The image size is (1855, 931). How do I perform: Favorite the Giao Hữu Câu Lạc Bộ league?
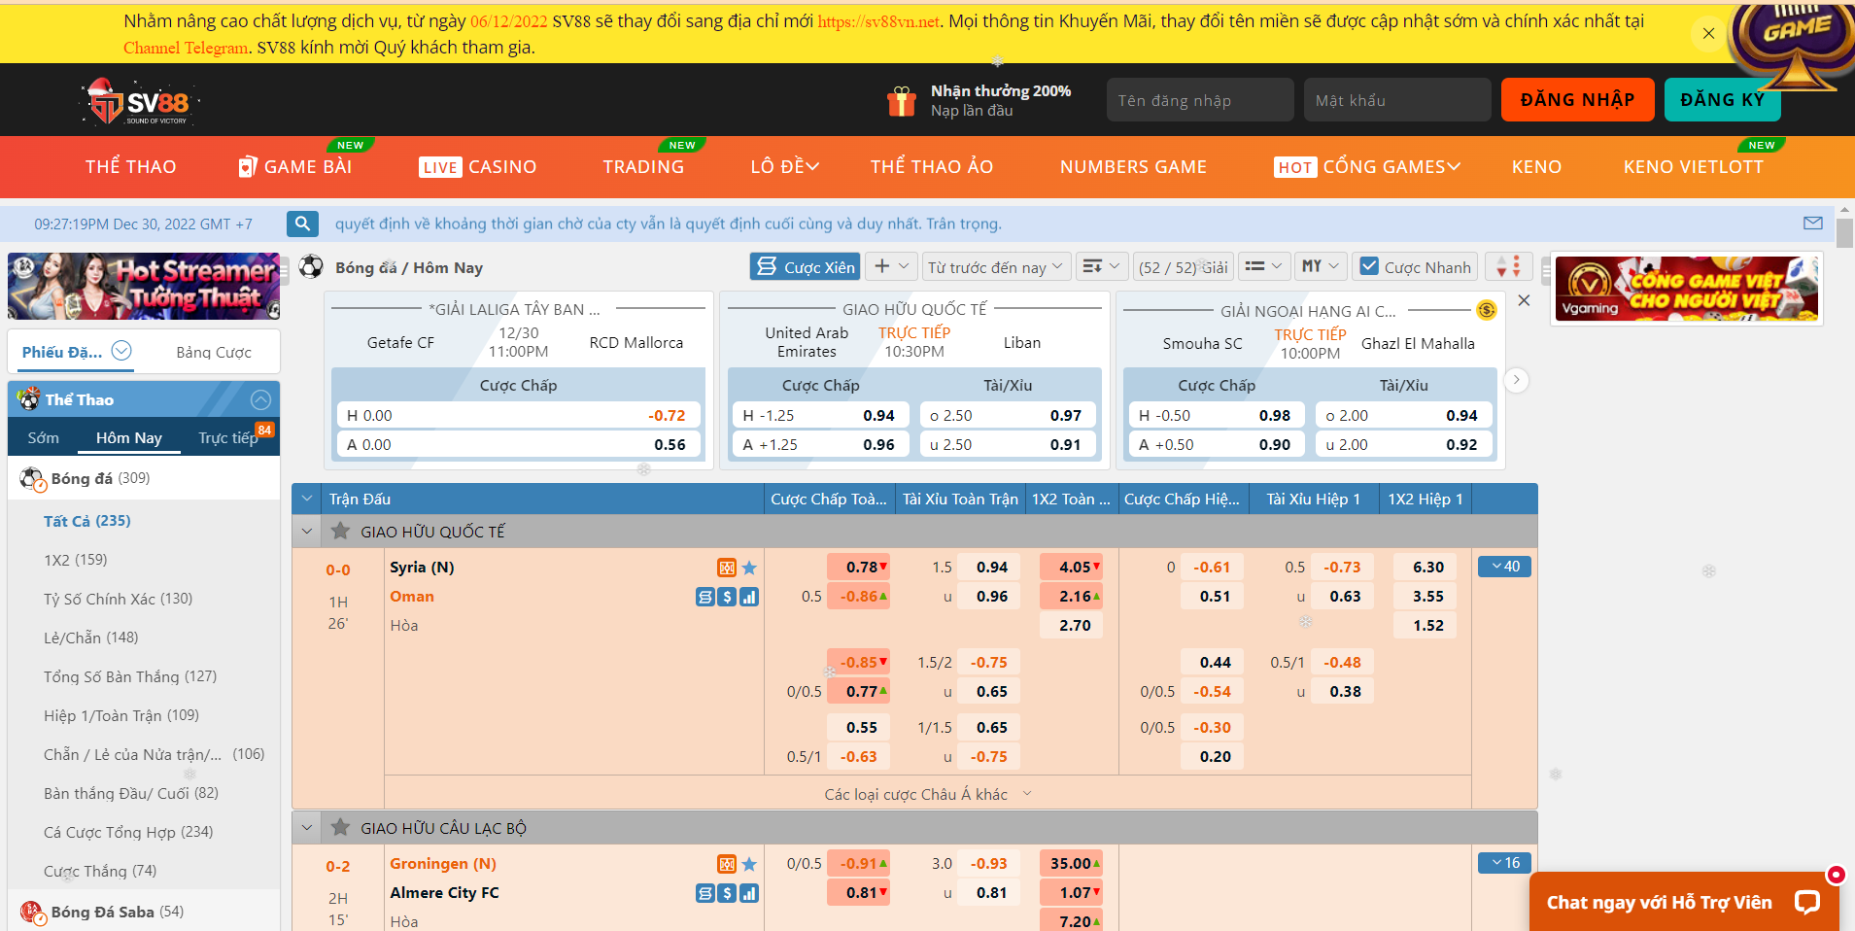[x=340, y=828]
